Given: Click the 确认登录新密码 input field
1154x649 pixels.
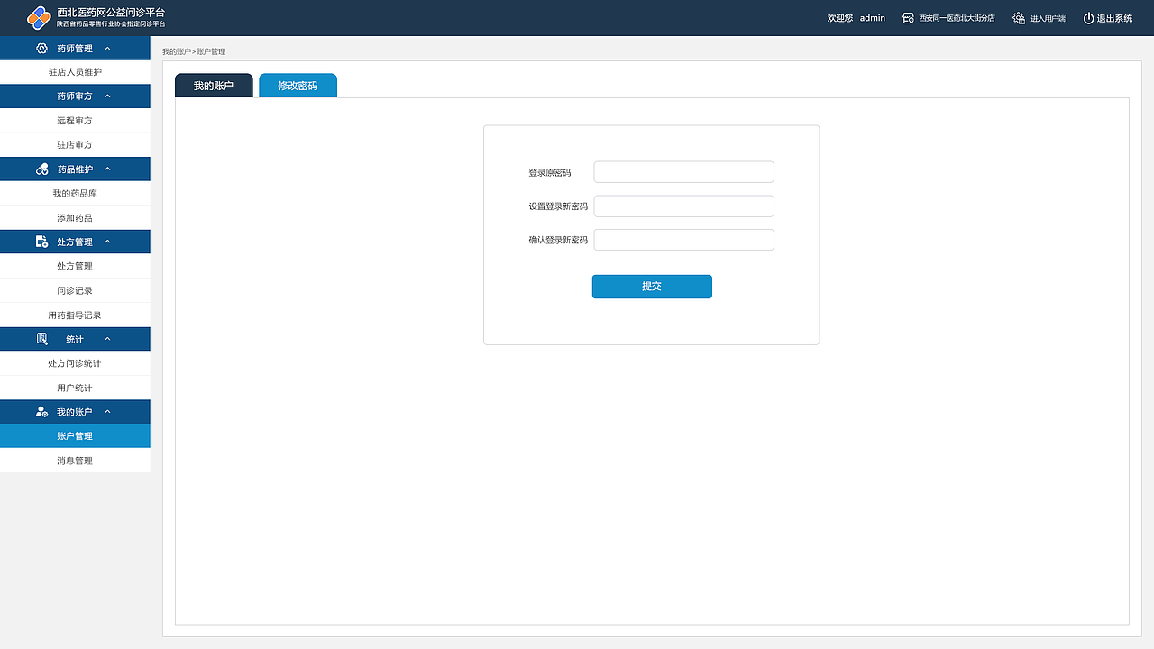Looking at the screenshot, I should pyautogui.click(x=683, y=240).
